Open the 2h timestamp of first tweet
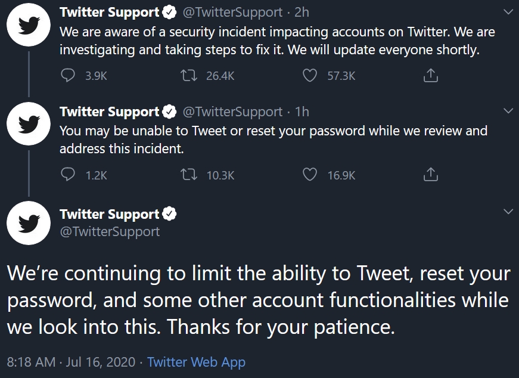Image resolution: width=519 pixels, height=378 pixels. 302,12
